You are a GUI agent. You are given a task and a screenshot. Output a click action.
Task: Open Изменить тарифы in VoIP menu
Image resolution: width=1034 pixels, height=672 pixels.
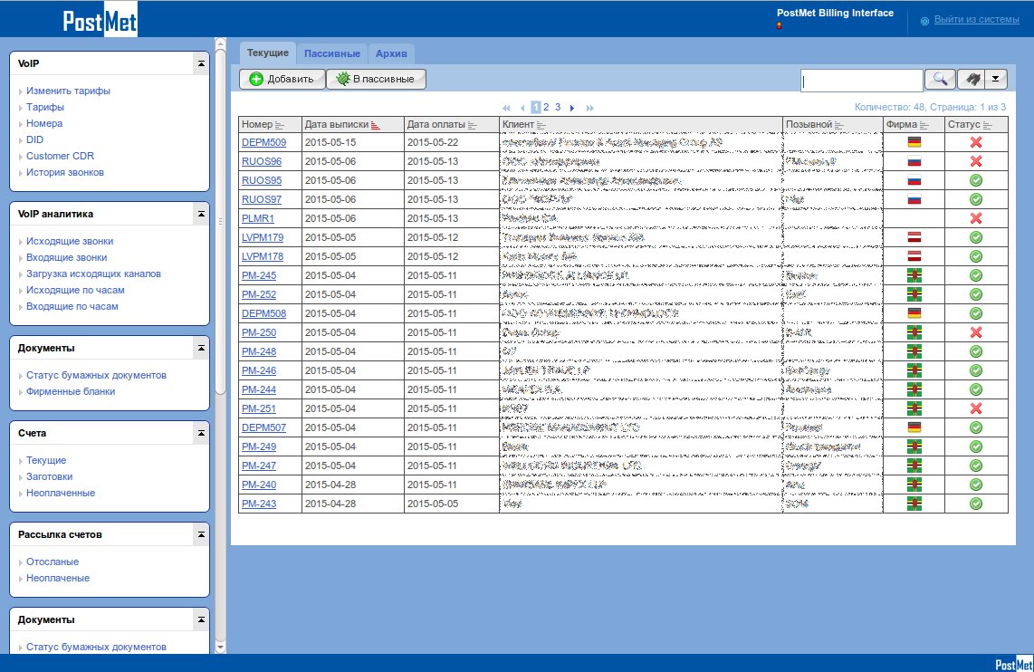pos(68,91)
